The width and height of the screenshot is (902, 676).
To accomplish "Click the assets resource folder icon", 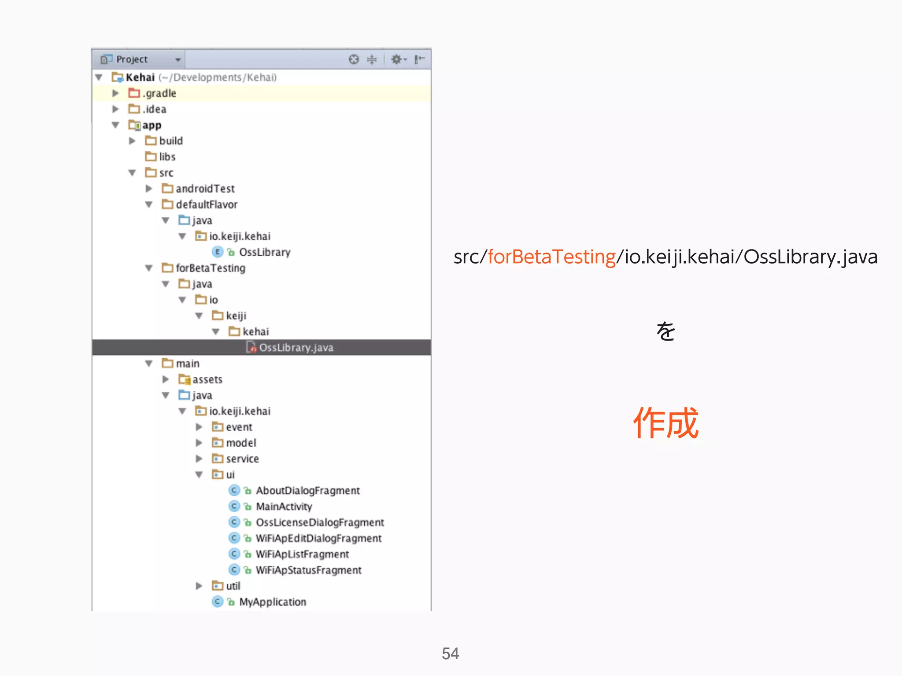I will pos(185,379).
